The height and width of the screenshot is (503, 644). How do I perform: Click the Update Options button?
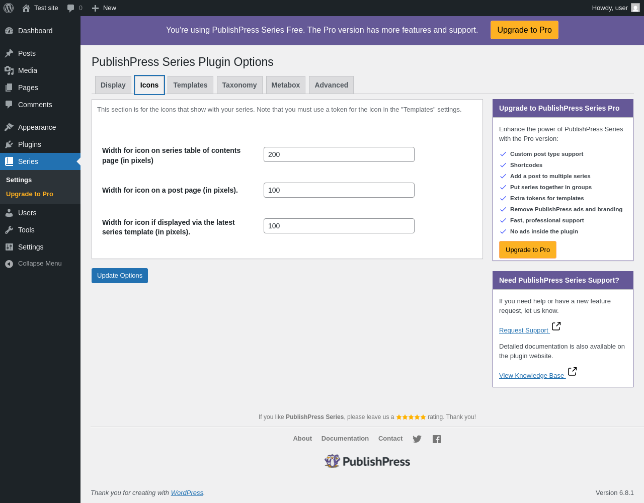(x=120, y=276)
